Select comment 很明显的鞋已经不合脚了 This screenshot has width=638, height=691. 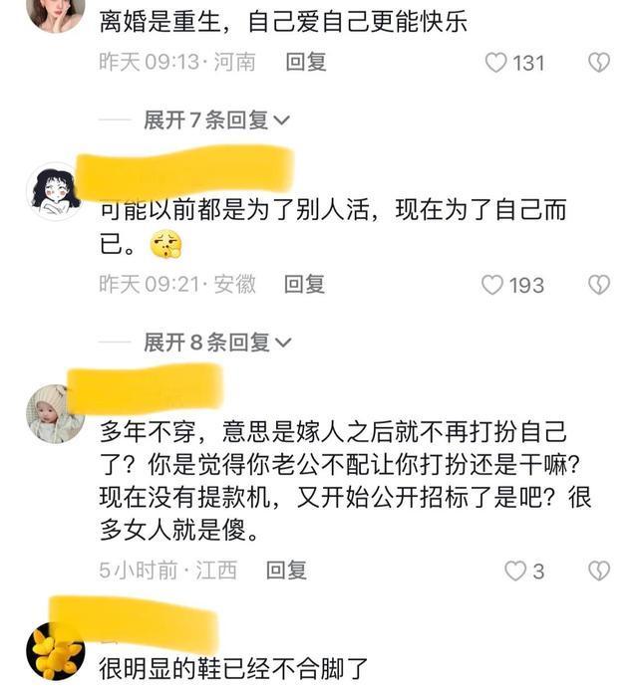click(233, 668)
